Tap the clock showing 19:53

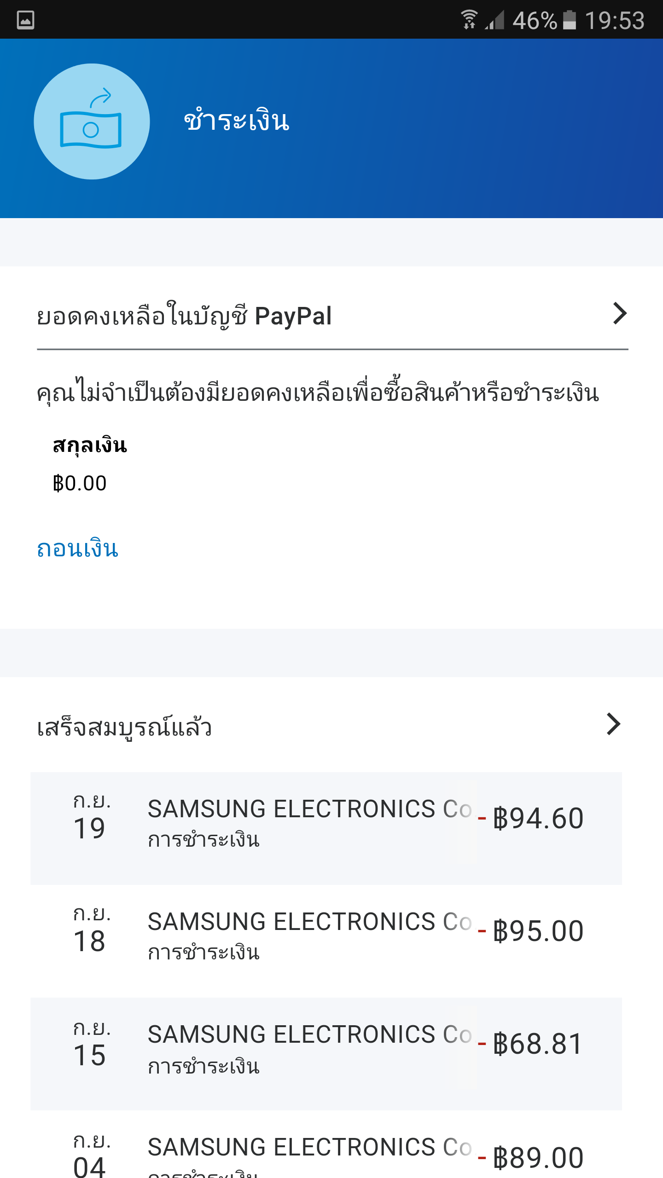point(614,21)
